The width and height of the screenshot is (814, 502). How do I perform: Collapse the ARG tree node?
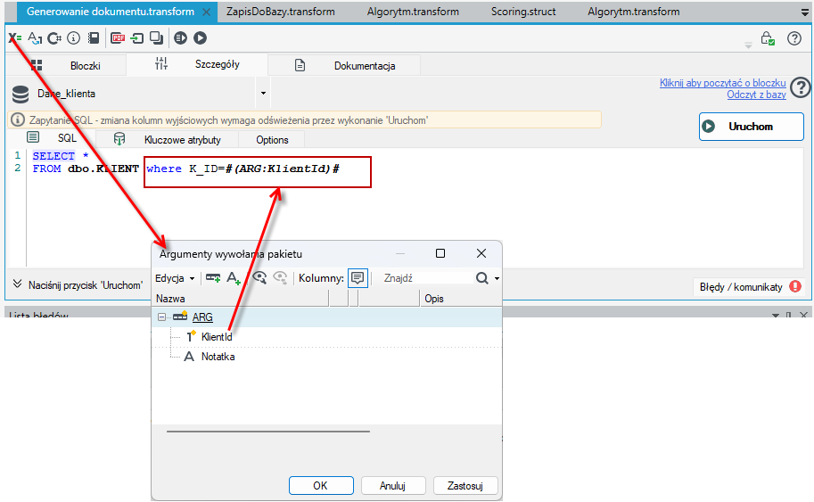click(161, 317)
